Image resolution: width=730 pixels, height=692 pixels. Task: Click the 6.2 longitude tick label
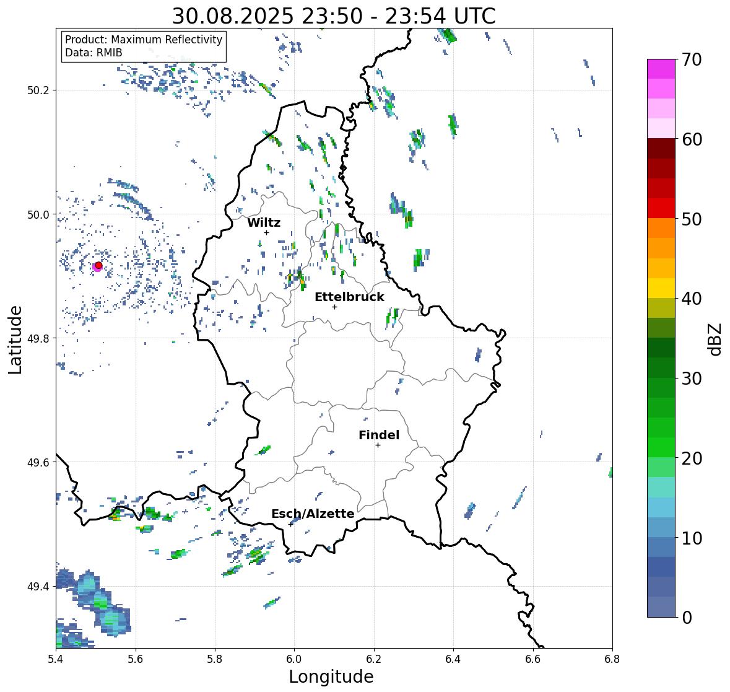374,659
